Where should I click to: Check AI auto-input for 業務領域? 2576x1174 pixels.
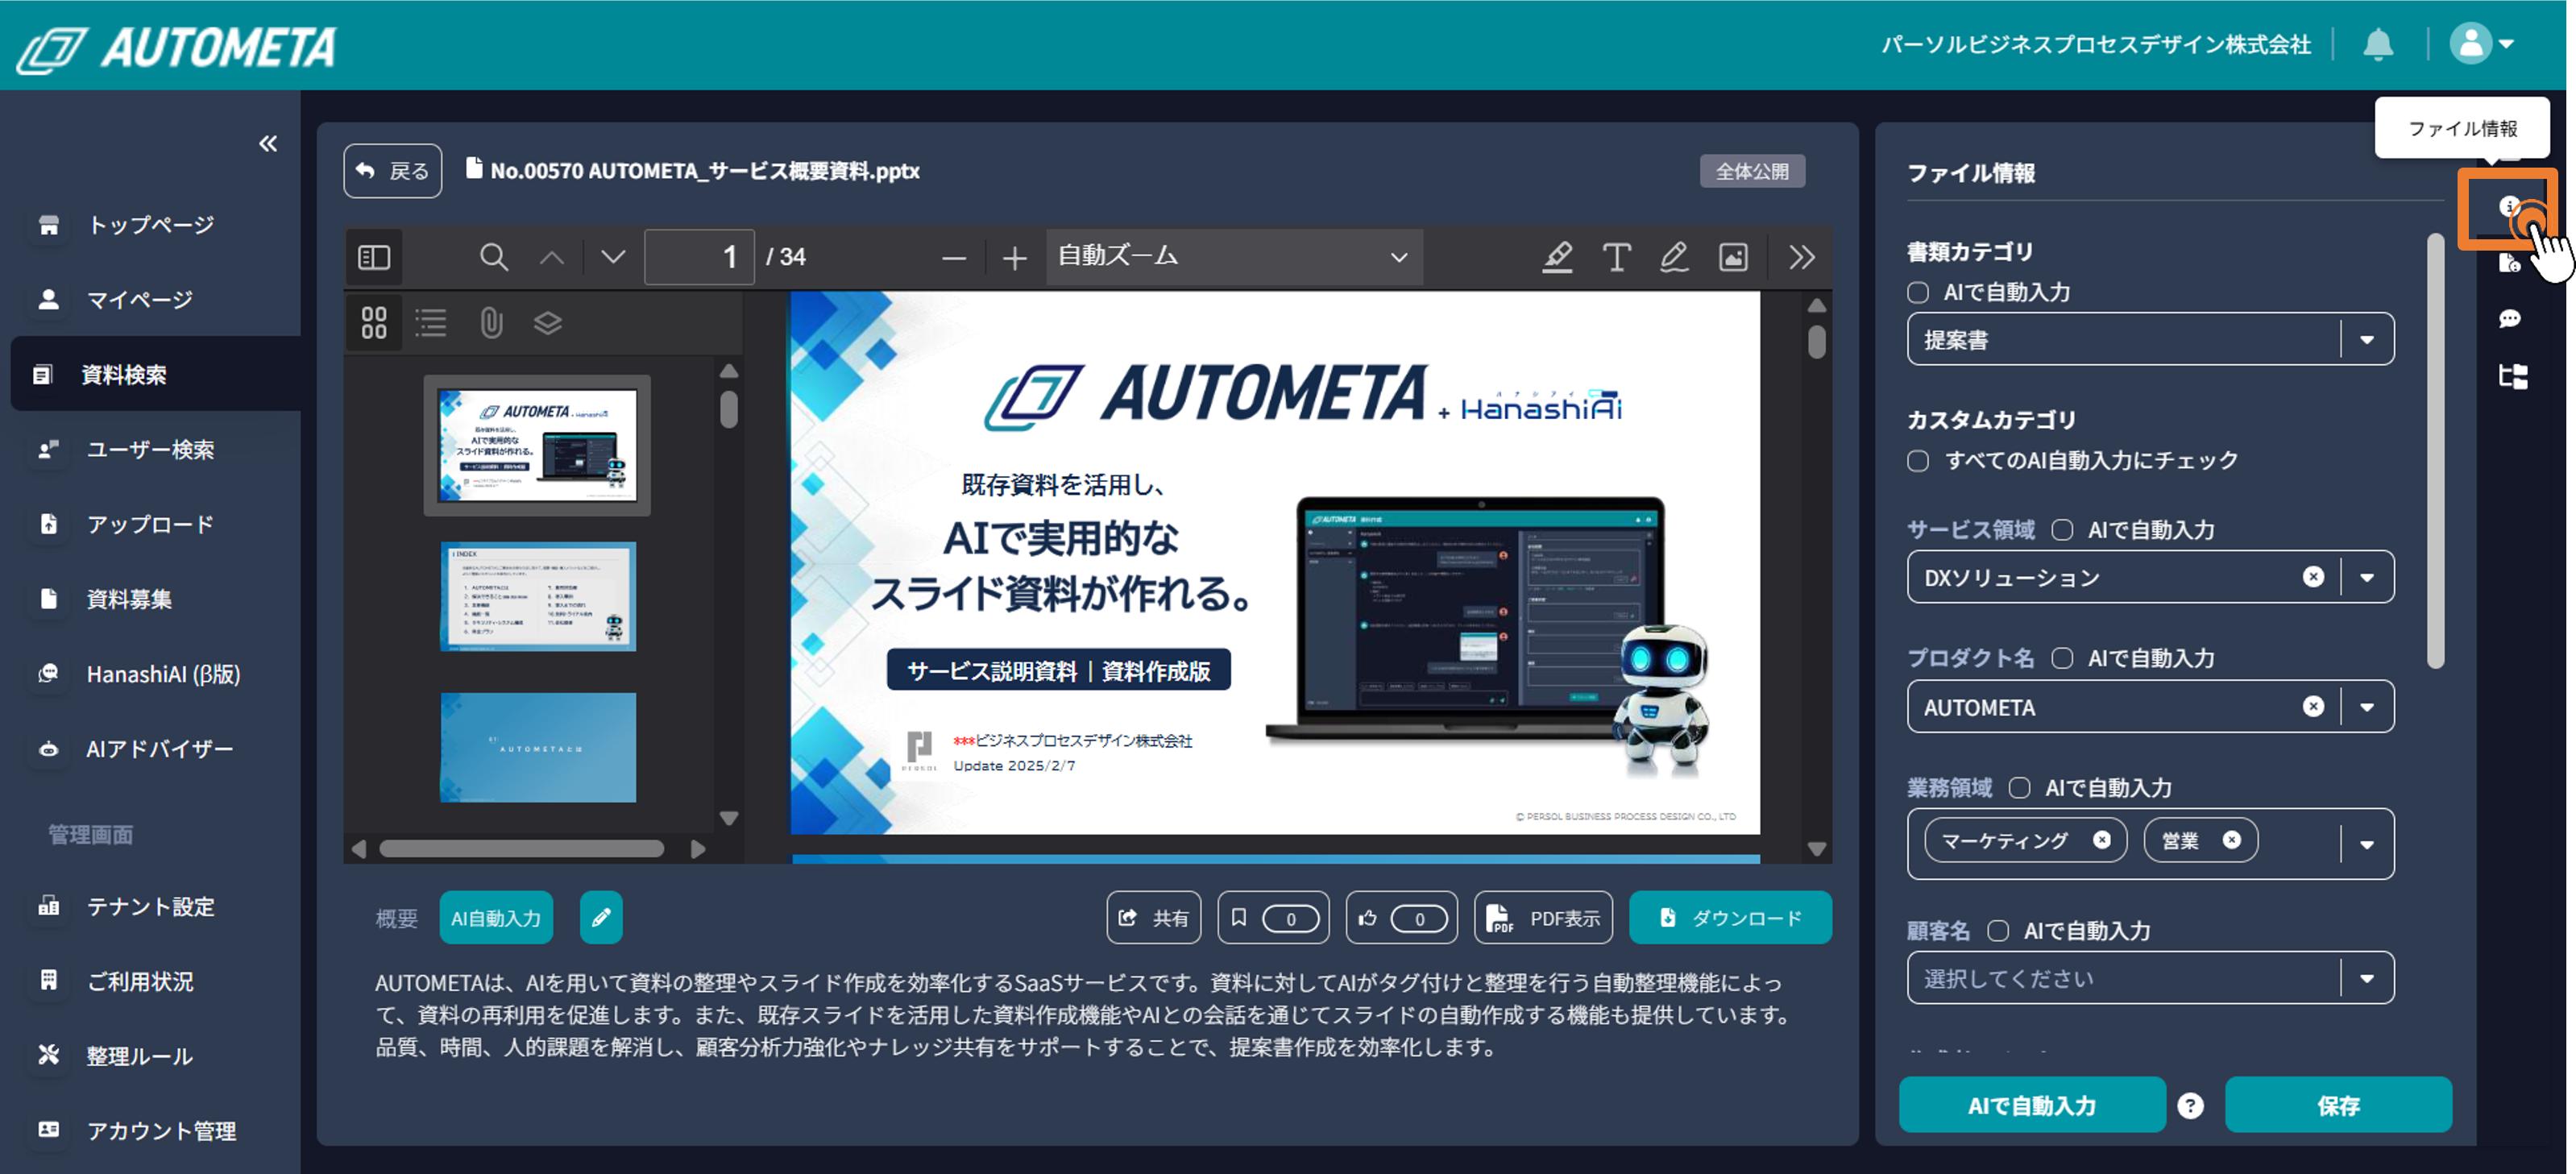(x=2020, y=789)
